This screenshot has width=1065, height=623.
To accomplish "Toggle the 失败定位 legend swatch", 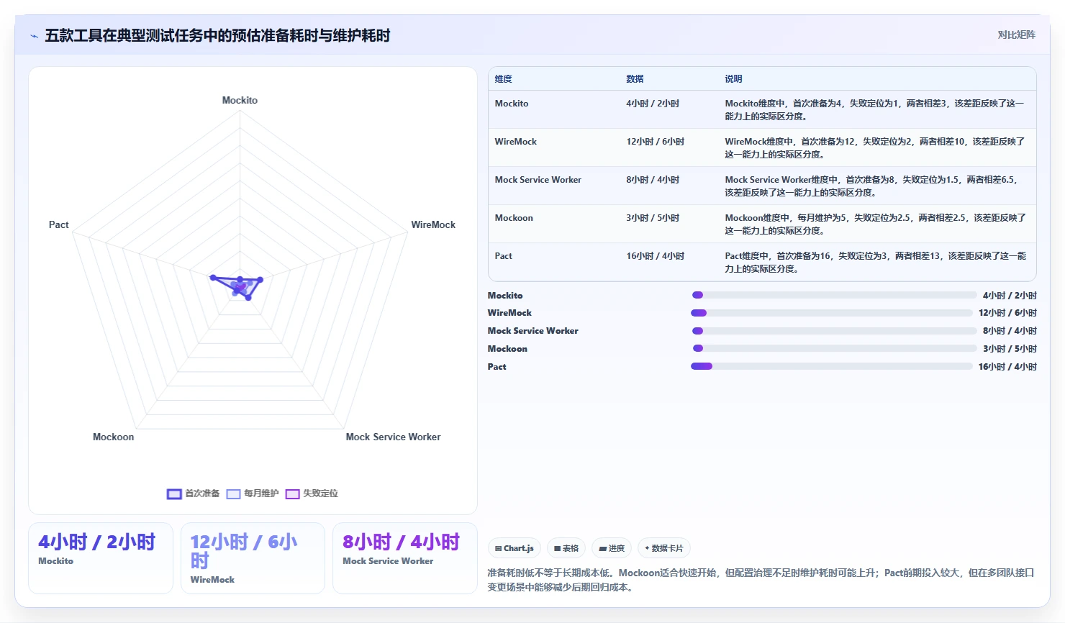I will [292, 494].
